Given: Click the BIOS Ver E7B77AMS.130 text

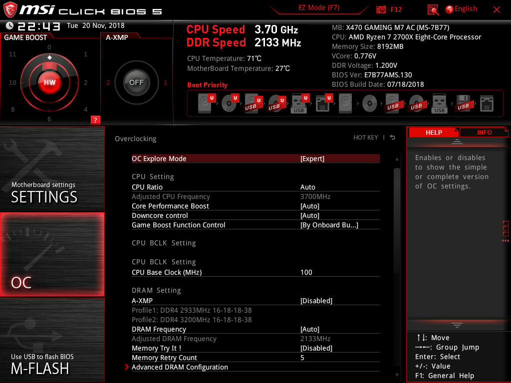Looking at the screenshot, I should (x=372, y=75).
